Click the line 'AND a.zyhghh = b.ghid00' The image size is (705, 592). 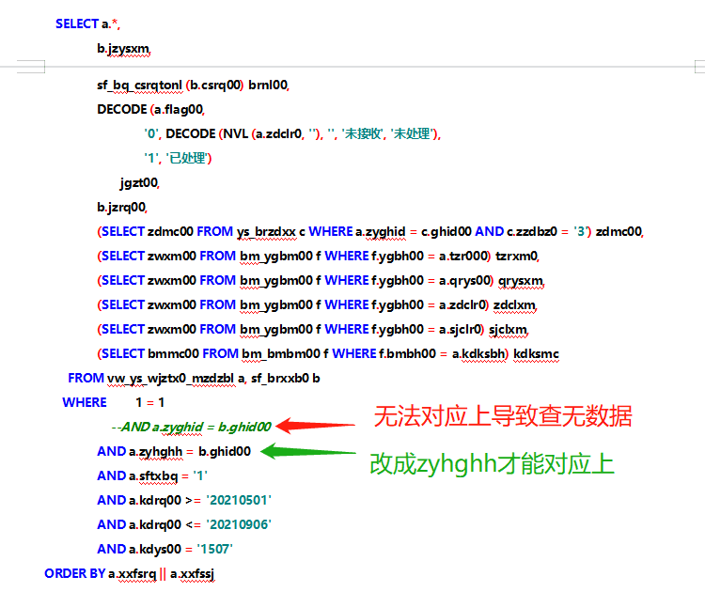174,451
